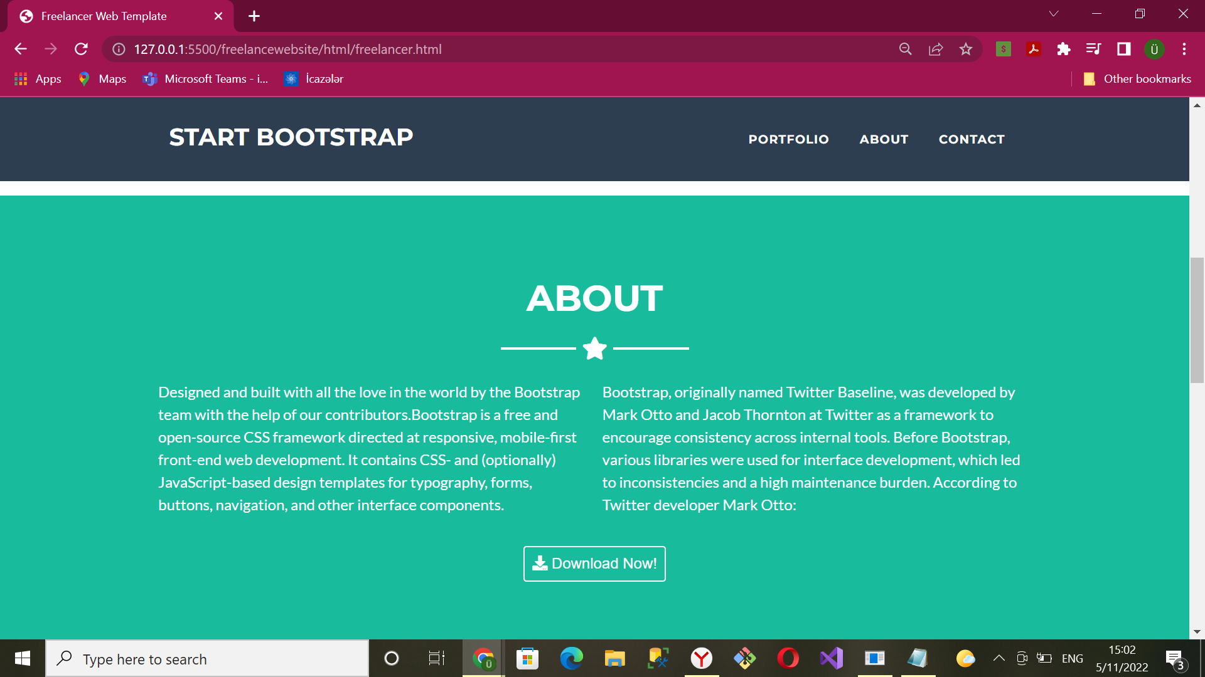Focus taskbar search box
The image size is (1205, 677).
[x=207, y=658]
